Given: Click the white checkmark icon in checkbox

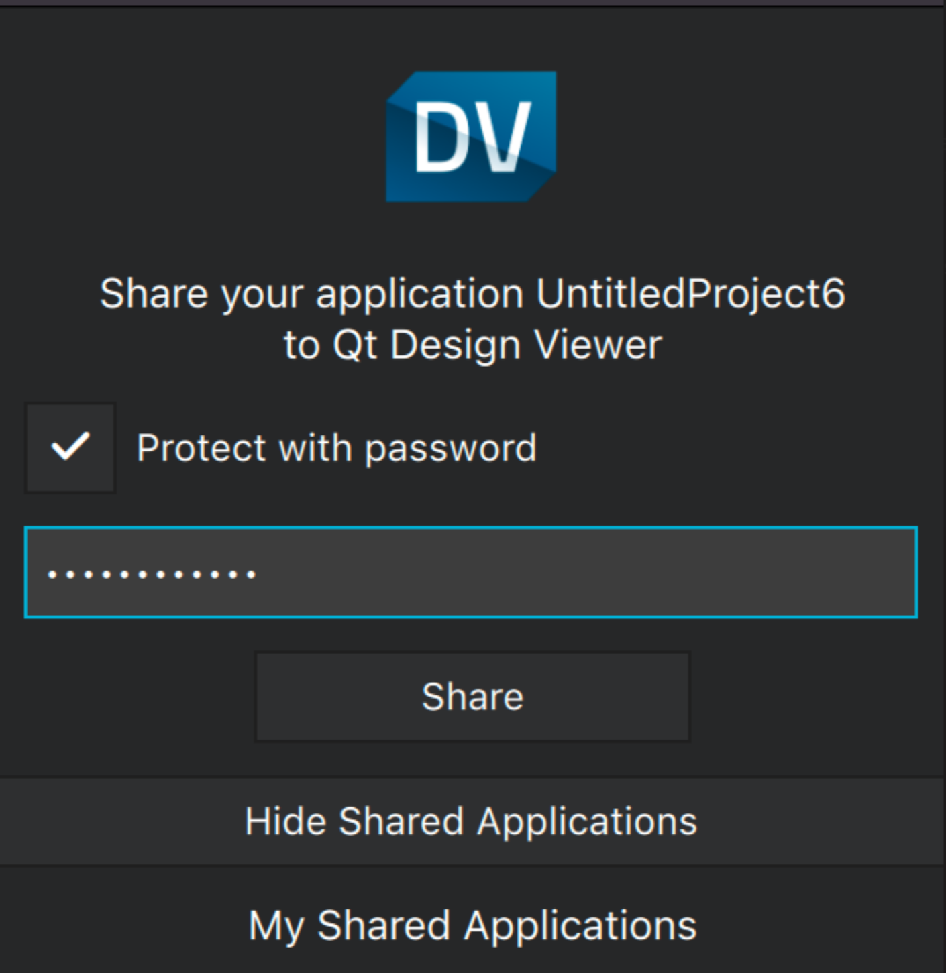Looking at the screenshot, I should (70, 447).
